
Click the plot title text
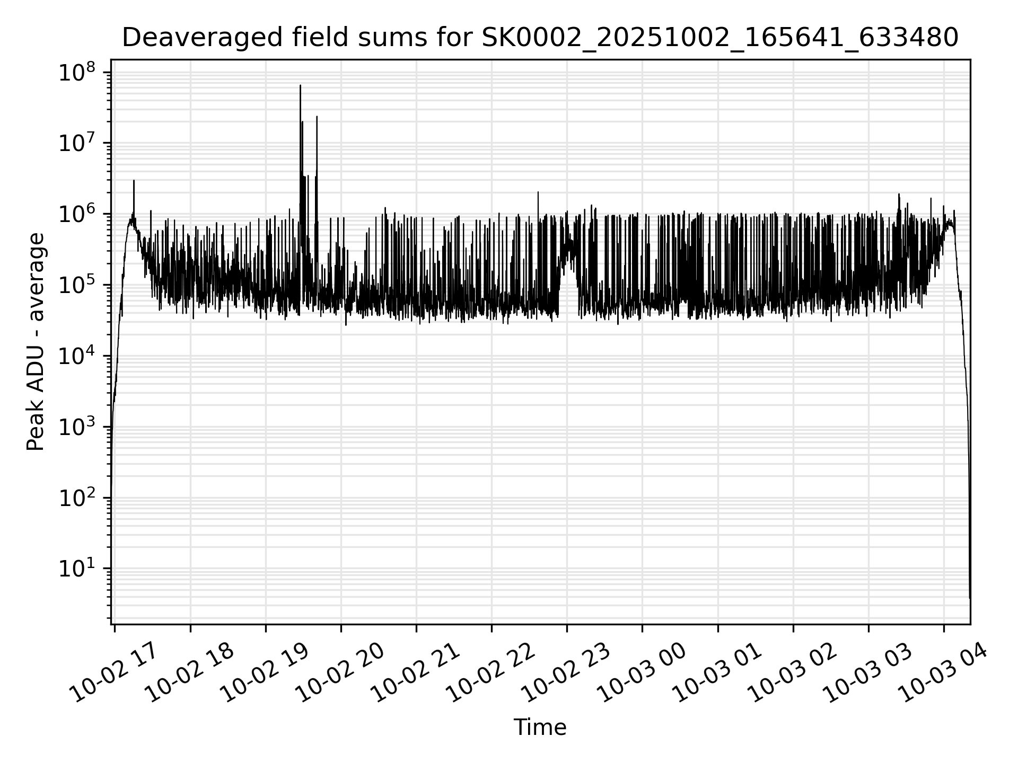[x=540, y=38]
